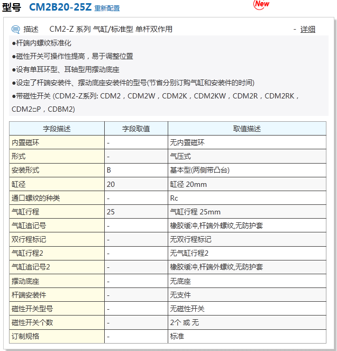The width and height of the screenshot is (337, 351).
Task: Click the 无双行程标记 description
Action: 190,239
